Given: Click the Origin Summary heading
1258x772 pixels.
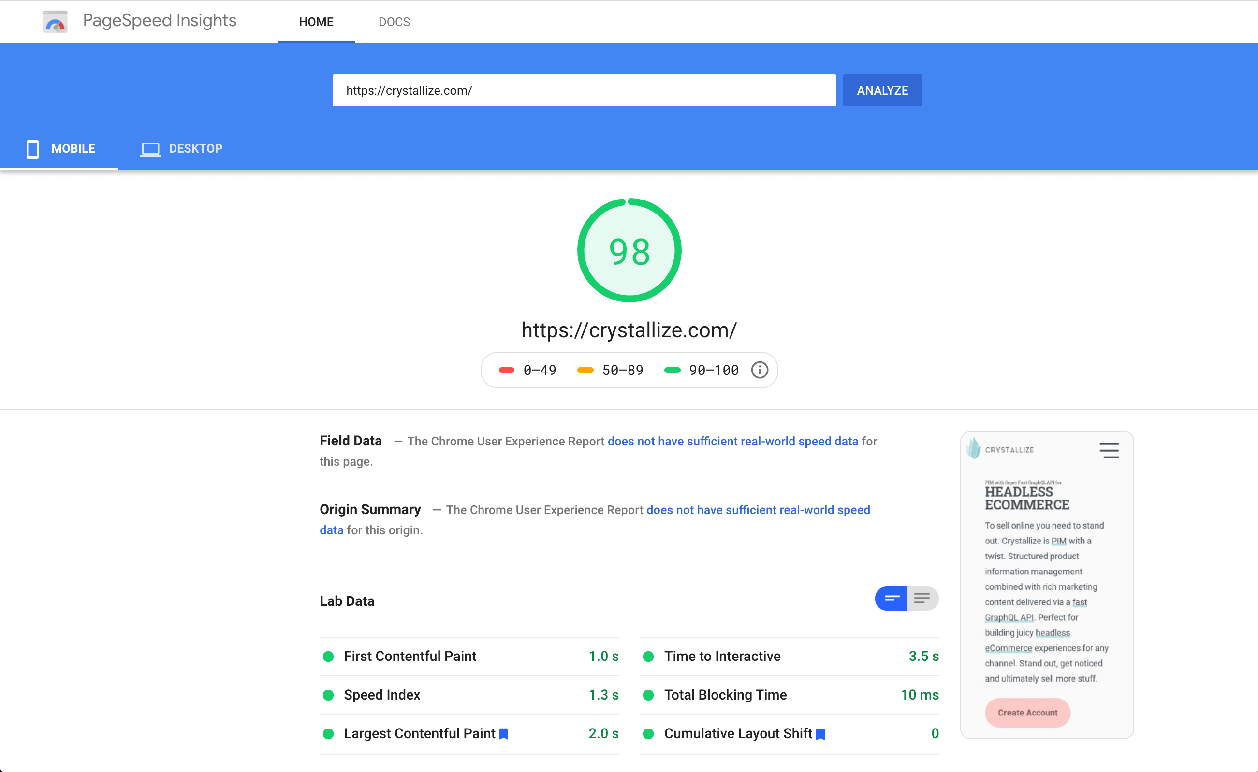Looking at the screenshot, I should coord(370,510).
